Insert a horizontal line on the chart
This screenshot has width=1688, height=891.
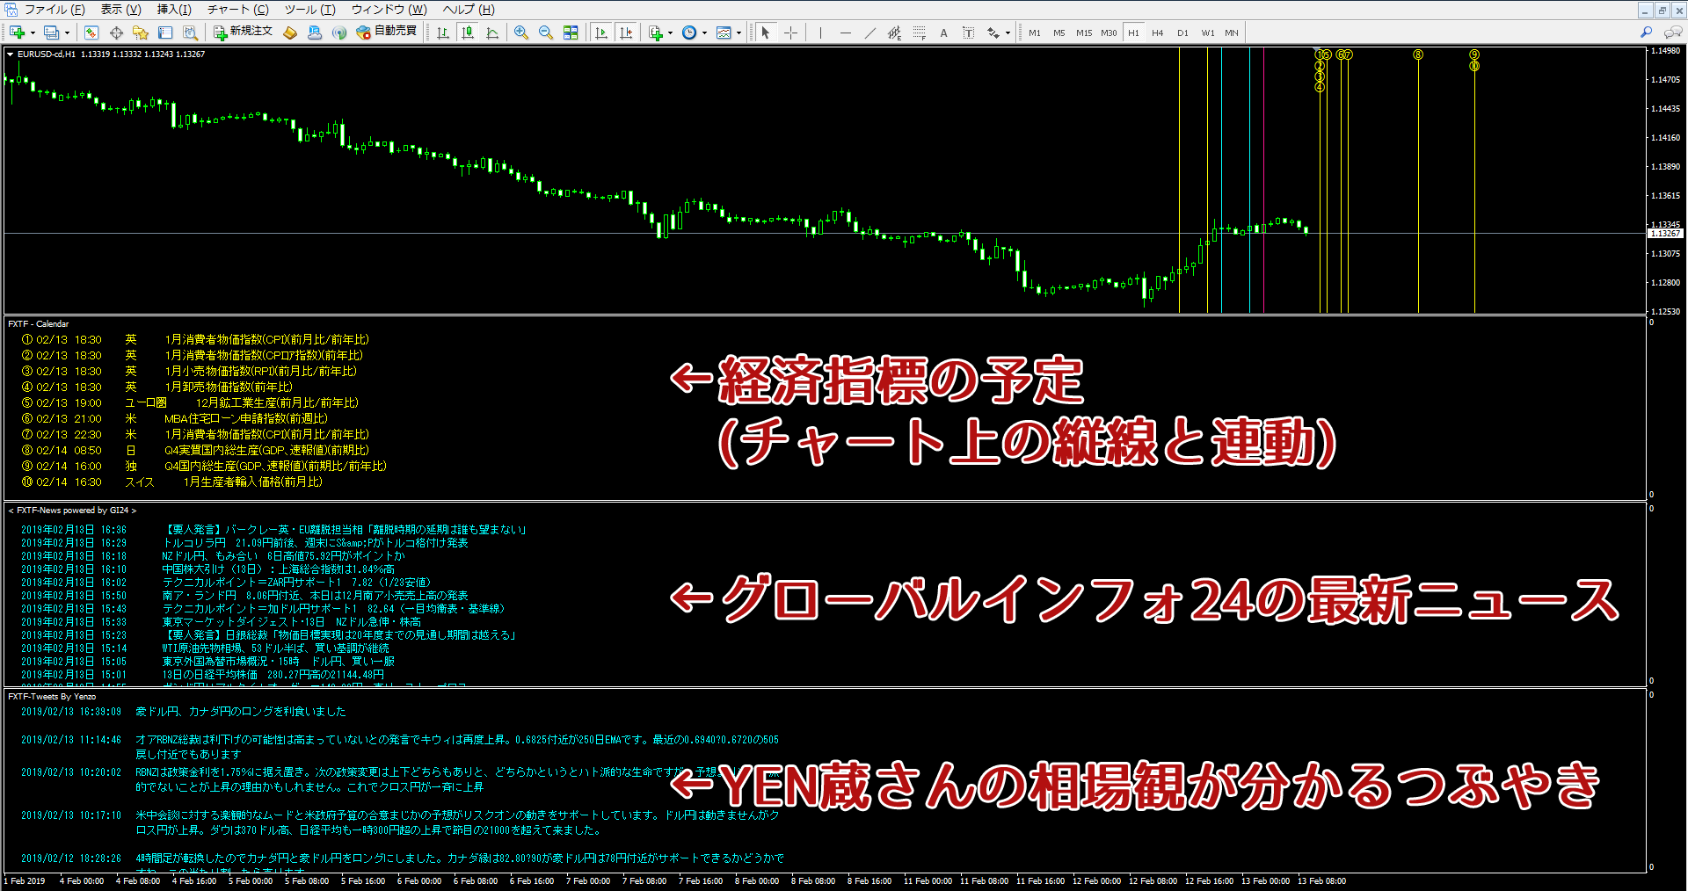pos(846,33)
